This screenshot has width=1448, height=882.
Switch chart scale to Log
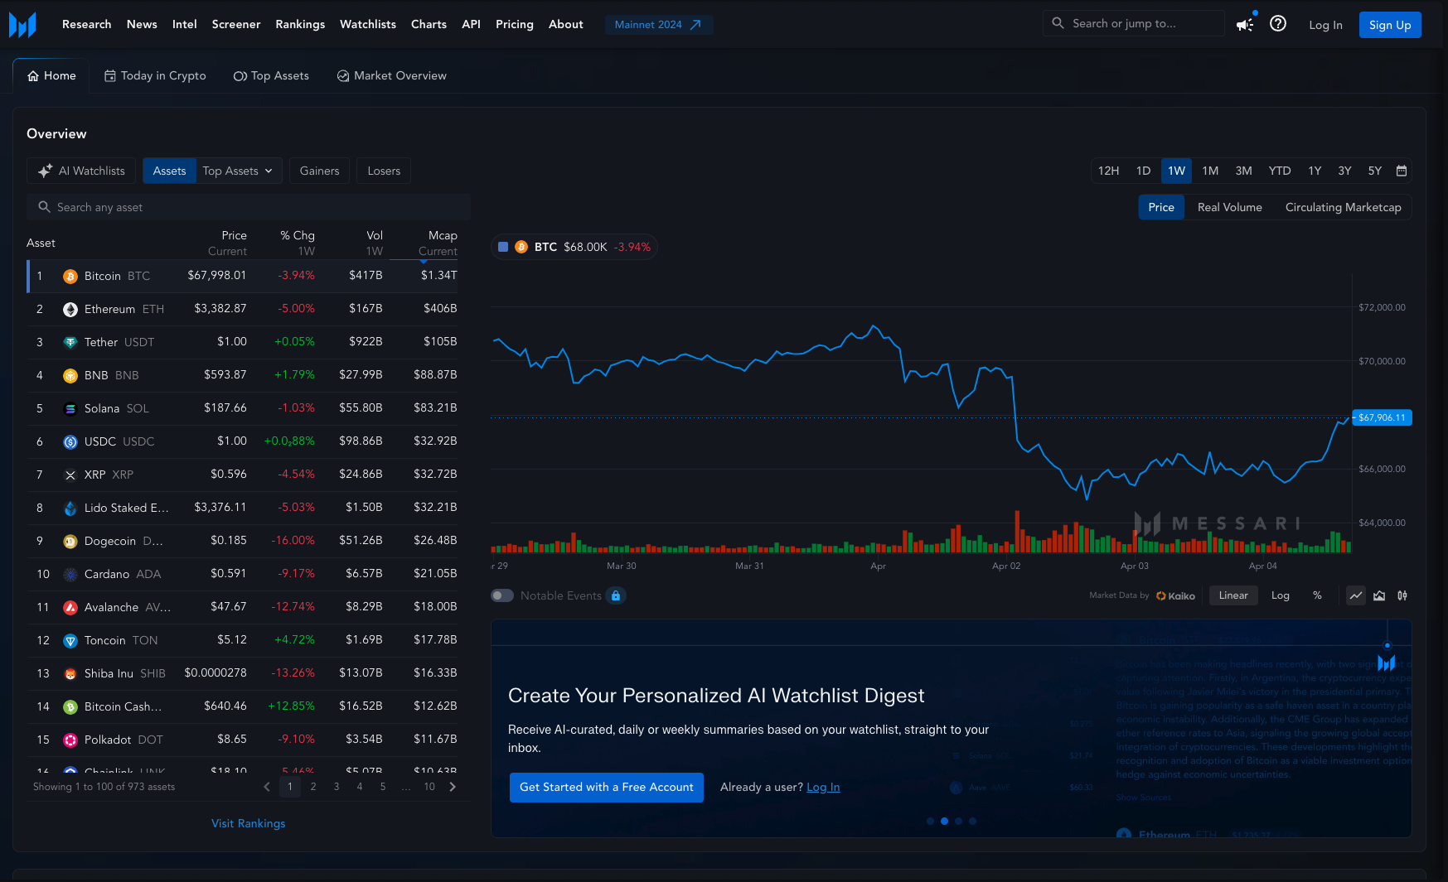[1281, 595]
